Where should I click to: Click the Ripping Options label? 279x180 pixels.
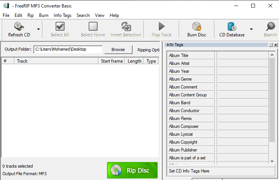pyautogui.click(x=148, y=50)
